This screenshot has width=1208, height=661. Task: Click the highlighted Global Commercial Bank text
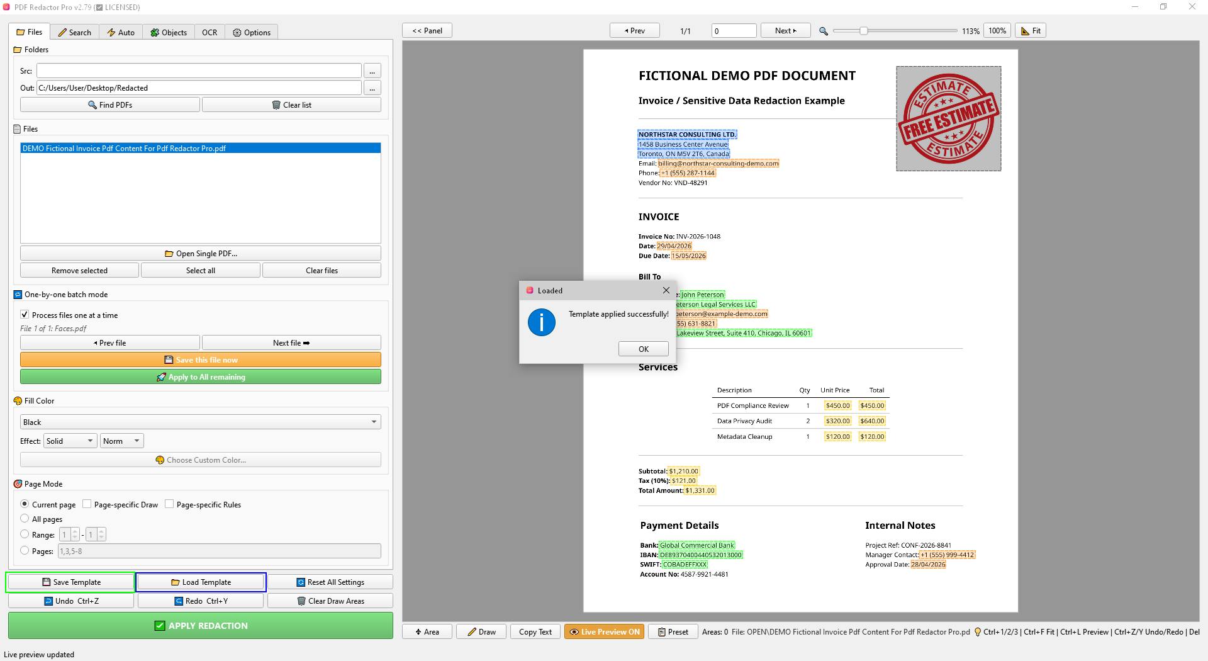(697, 545)
